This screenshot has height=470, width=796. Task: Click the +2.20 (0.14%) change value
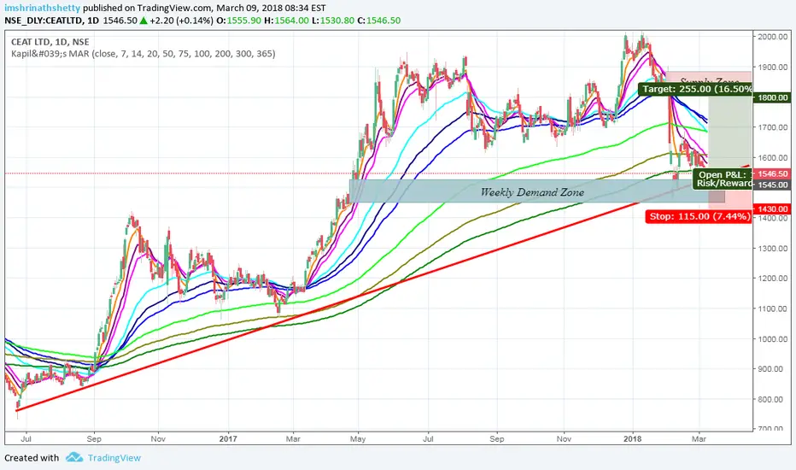[x=181, y=21]
